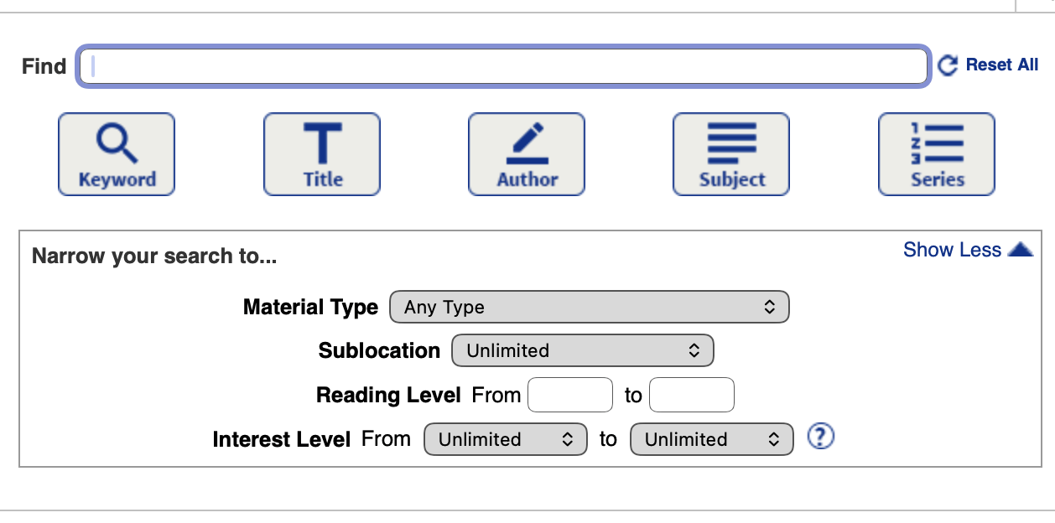Search by Title icon button

tap(322, 143)
